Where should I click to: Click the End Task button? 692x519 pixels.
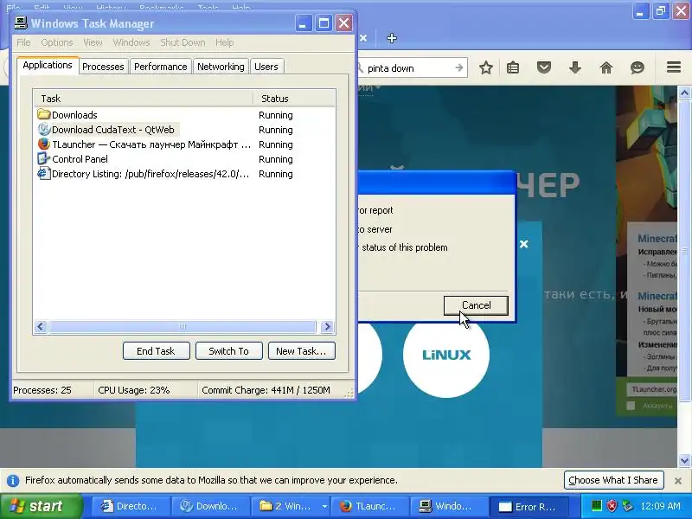pos(157,351)
